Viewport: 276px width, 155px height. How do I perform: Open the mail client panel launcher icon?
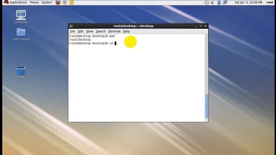coord(65,3)
